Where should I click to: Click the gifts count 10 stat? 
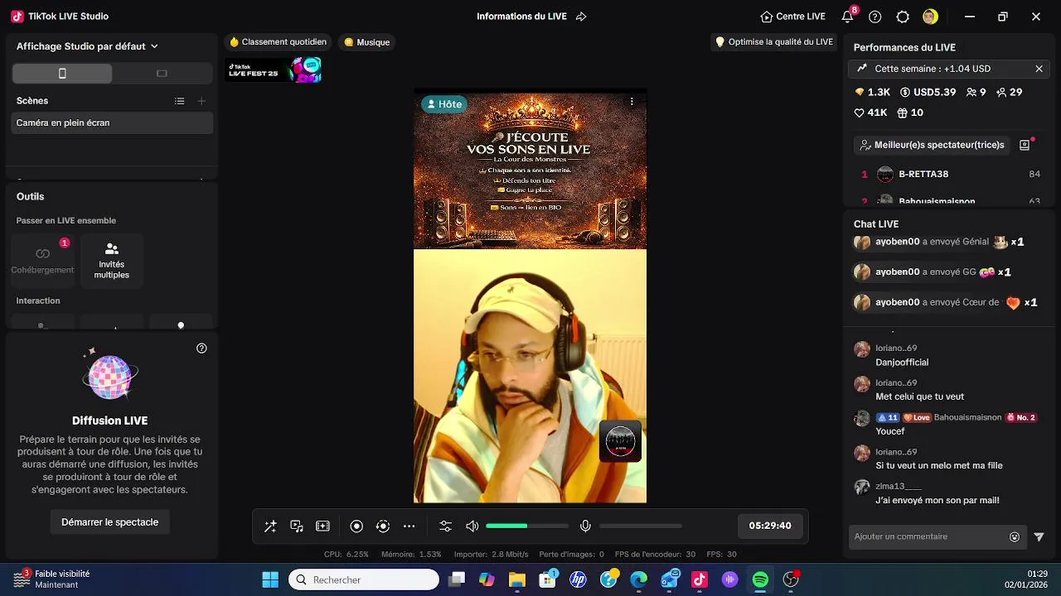pyautogui.click(x=911, y=113)
